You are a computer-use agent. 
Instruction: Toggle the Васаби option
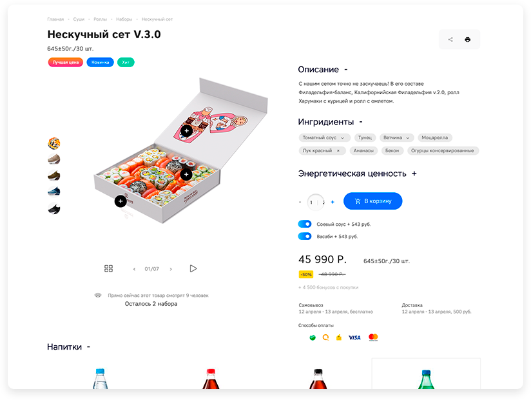[x=305, y=236]
